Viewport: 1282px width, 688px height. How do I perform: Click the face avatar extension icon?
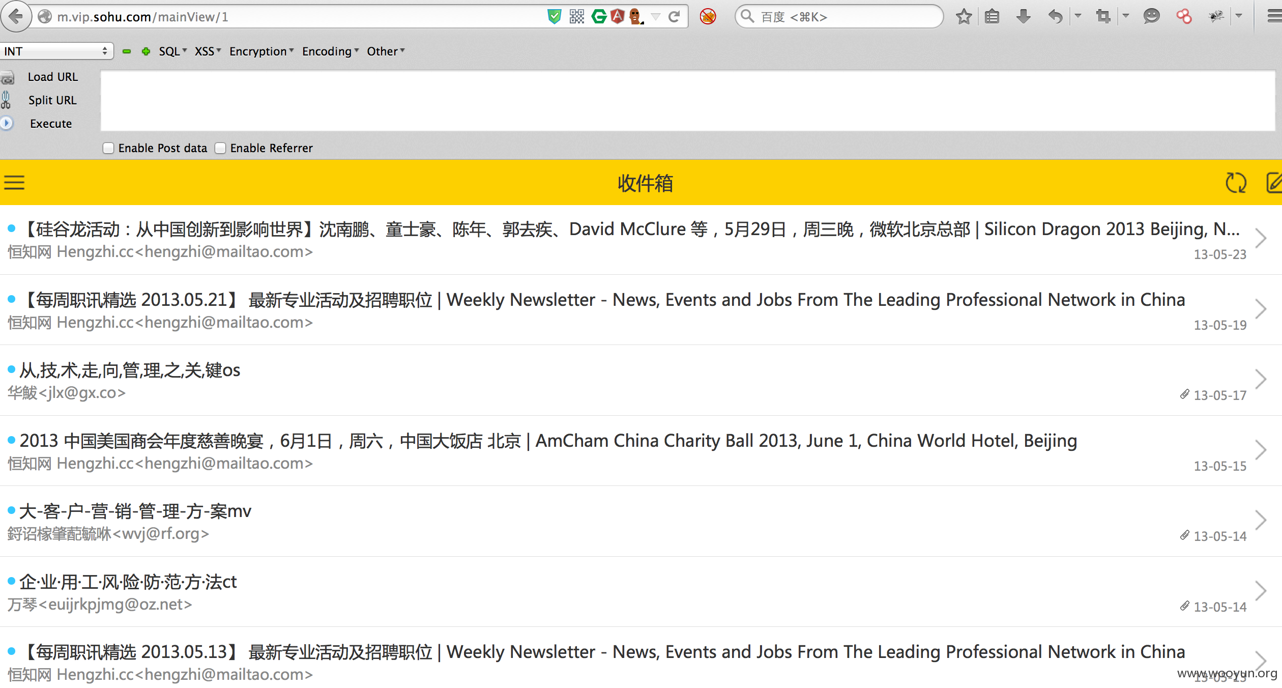(x=636, y=17)
